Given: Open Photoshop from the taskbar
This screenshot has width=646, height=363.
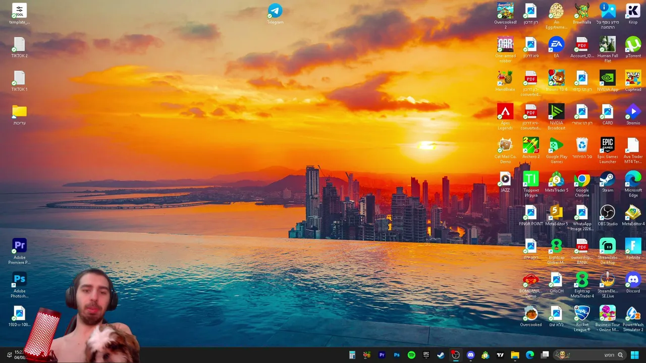Looking at the screenshot, I should point(397,355).
